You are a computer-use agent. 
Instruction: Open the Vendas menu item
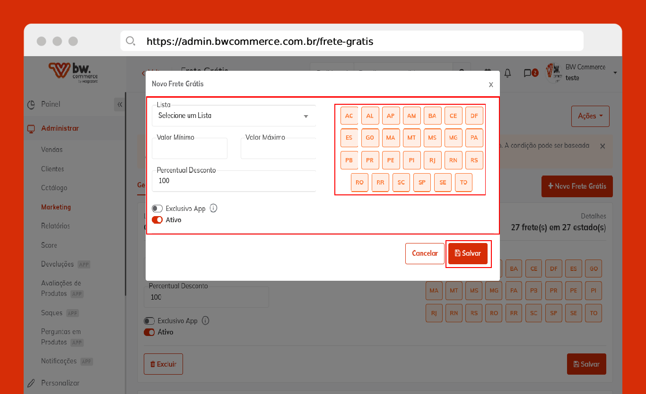52,150
